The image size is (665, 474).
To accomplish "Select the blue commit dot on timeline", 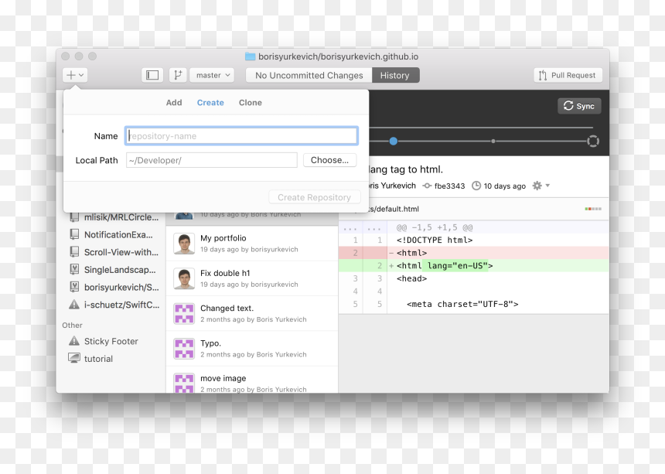I will pyautogui.click(x=393, y=142).
